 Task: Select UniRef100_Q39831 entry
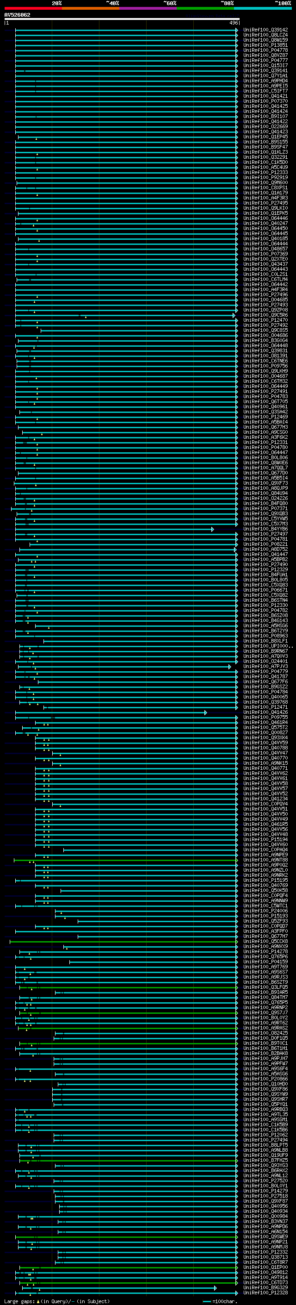click(265, 350)
